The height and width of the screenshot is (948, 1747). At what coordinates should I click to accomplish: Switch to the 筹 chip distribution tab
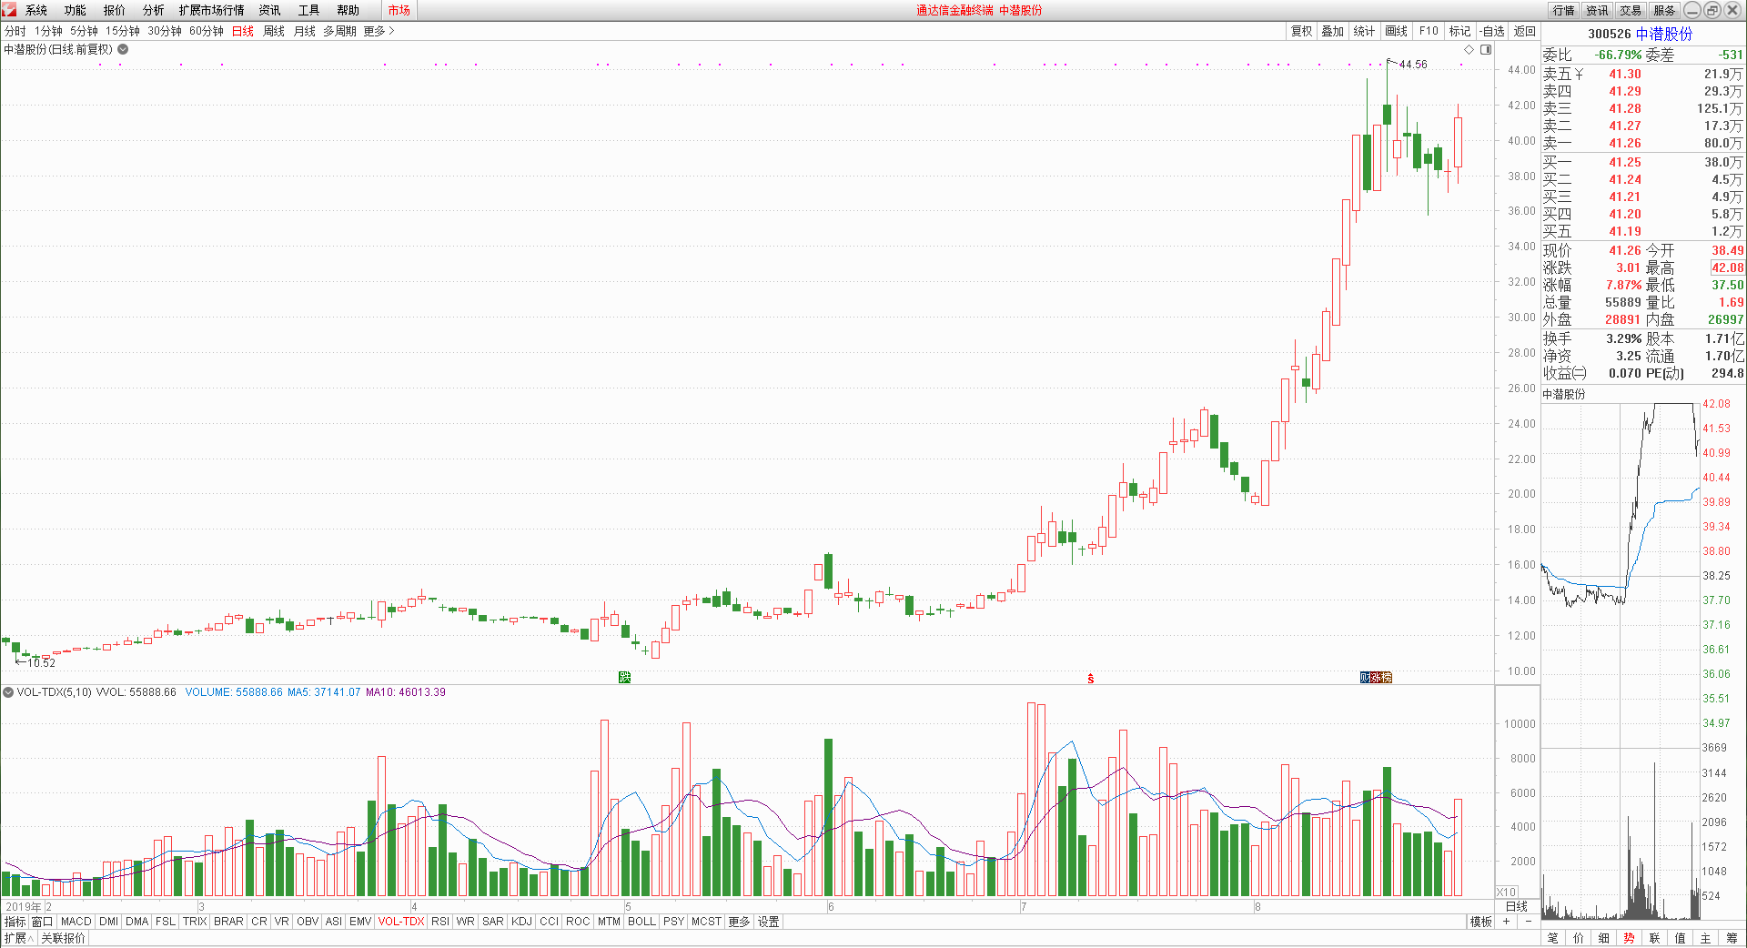pos(1732,938)
